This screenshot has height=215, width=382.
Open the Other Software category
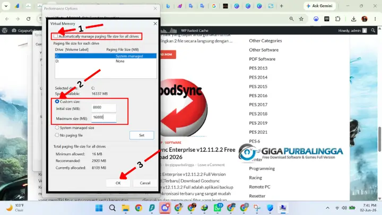point(264,50)
